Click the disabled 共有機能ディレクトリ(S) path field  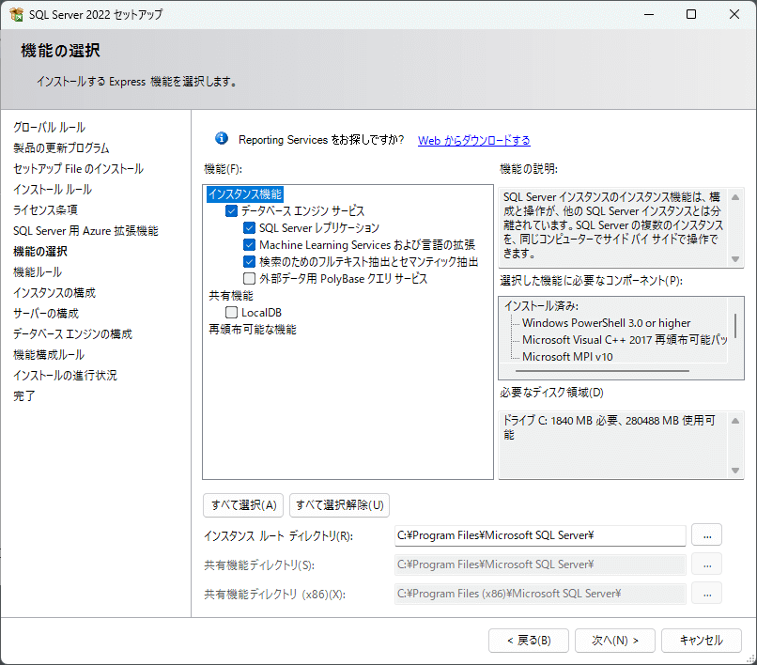coord(540,564)
